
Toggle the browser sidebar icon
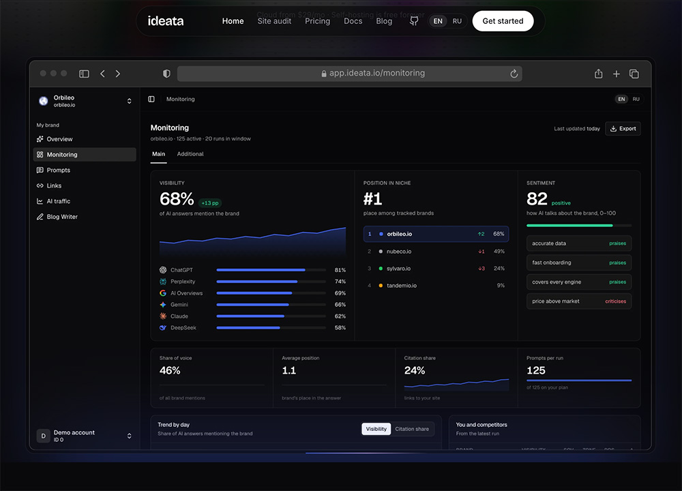coord(84,74)
